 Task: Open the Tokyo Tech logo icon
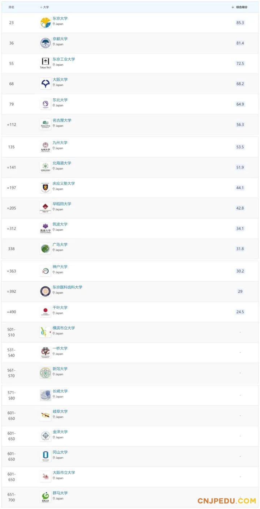pos(45,63)
